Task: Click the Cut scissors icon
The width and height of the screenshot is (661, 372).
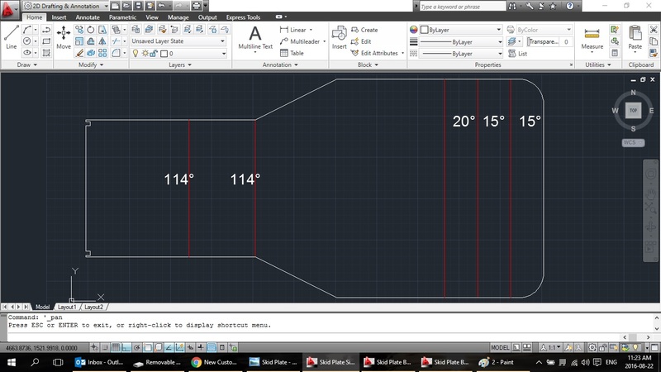Action: [654, 30]
